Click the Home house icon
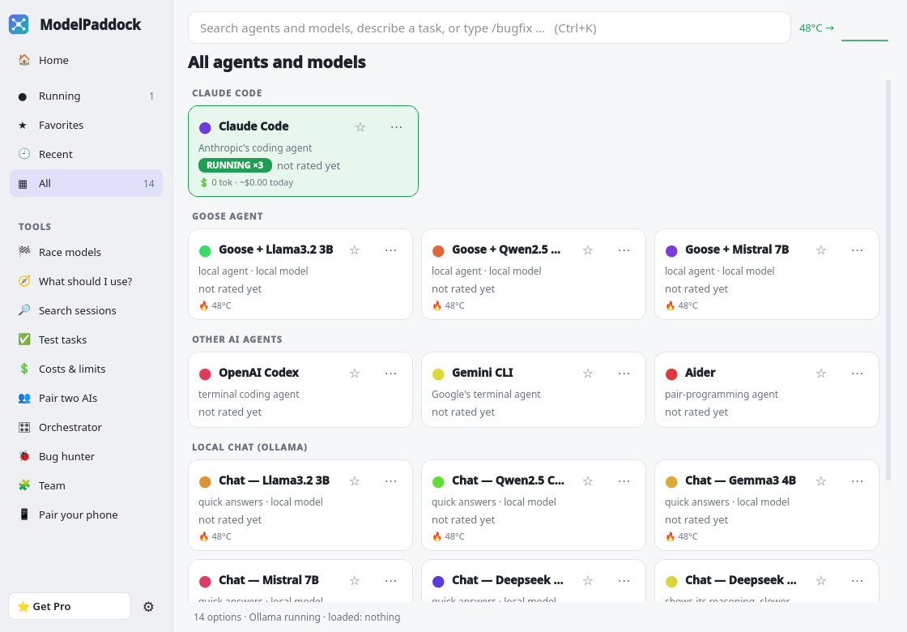 pos(24,60)
